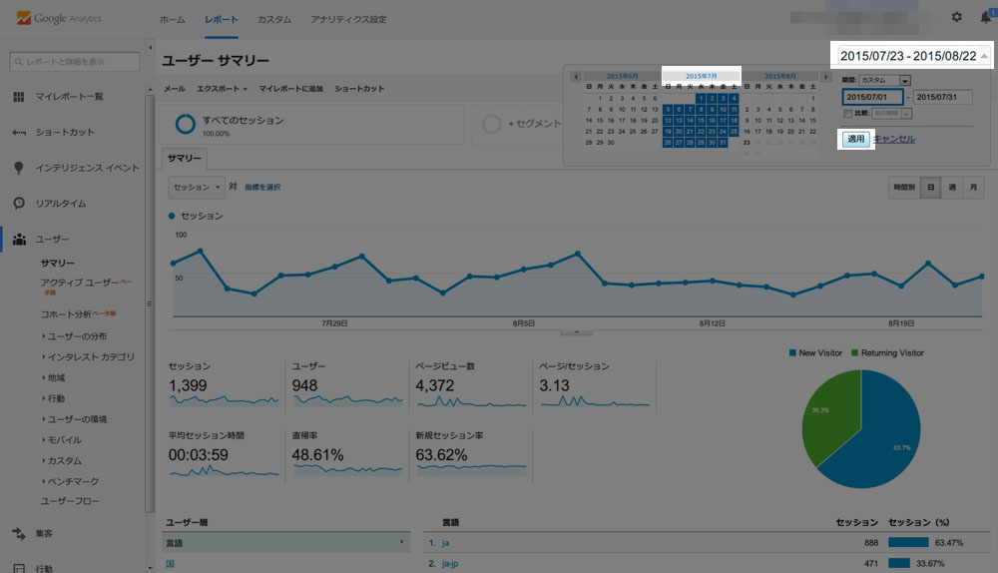Click the sidebar vertical scrollbar
998x573 pixels.
pyautogui.click(x=150, y=304)
